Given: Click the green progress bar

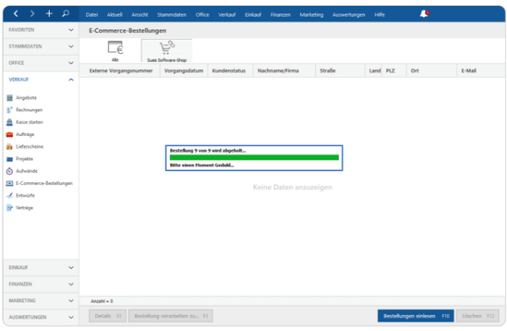Looking at the screenshot, I should [x=254, y=157].
